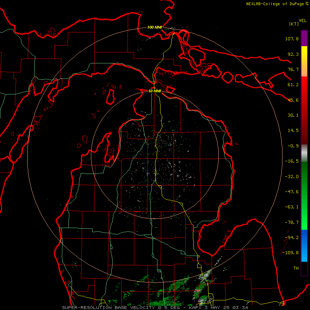Screen dimensions: 310x310
Task: Click the 50 NMI range ring label
Action: click(x=155, y=91)
